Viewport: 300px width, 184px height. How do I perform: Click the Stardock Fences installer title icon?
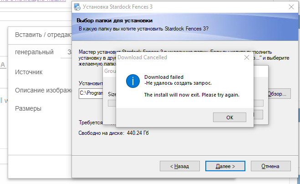point(78,6)
